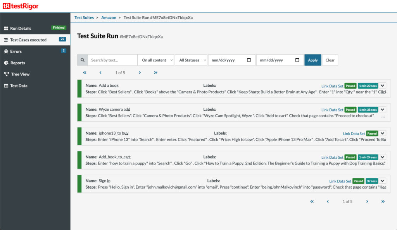
Task: Open Amazon breadcrumb link
Action: click(109, 17)
